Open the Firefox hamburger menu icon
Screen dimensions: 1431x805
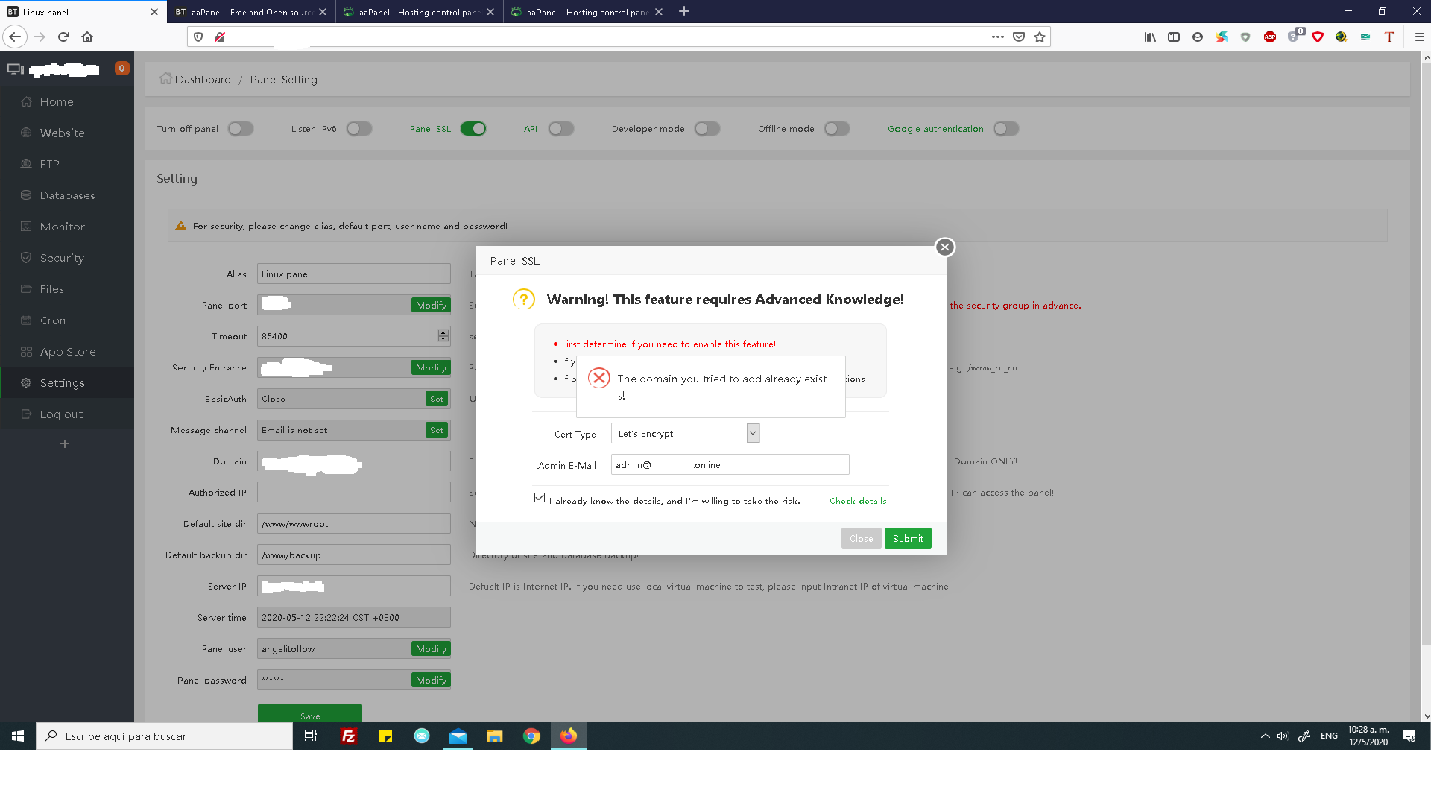coord(1419,37)
